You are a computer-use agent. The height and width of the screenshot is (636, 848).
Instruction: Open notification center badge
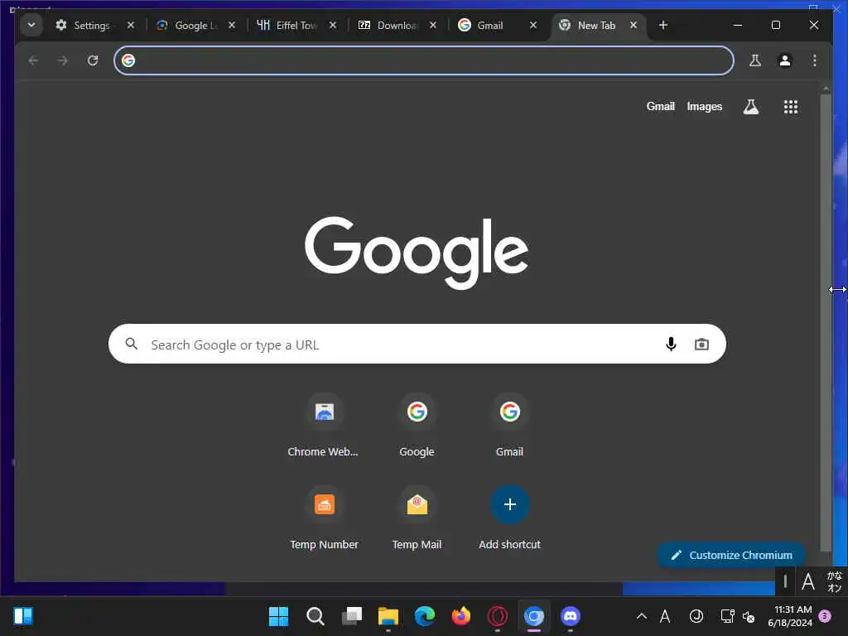tap(825, 616)
